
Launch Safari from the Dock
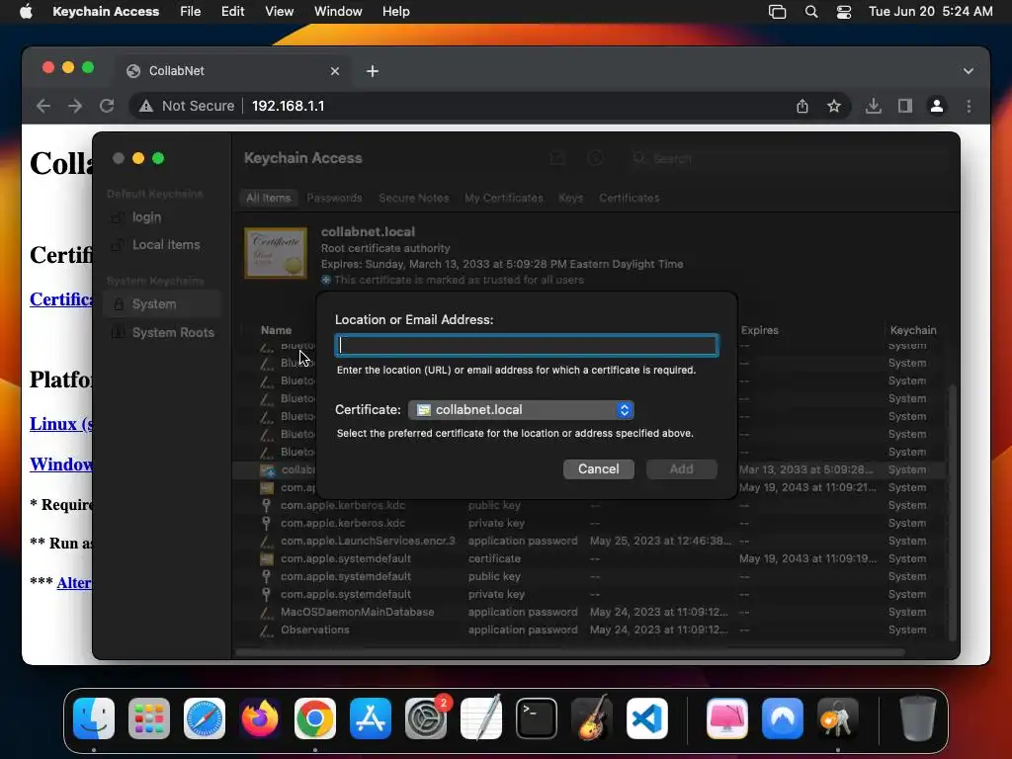click(205, 718)
